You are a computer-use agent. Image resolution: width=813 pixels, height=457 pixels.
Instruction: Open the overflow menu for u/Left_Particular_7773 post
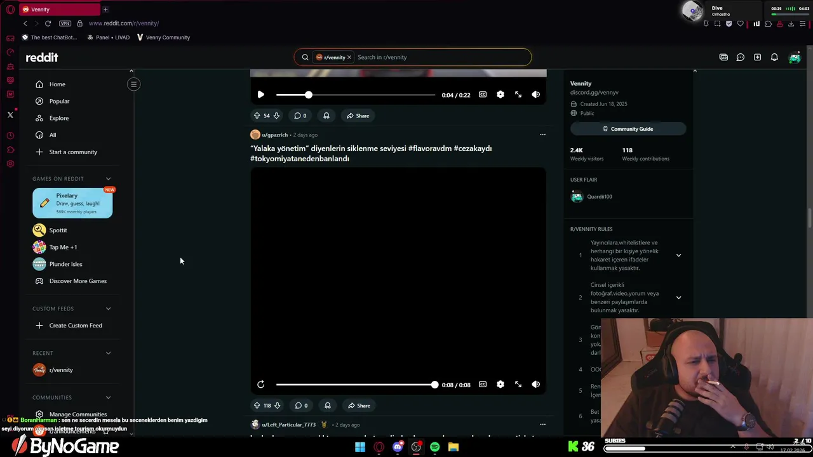coord(542,425)
